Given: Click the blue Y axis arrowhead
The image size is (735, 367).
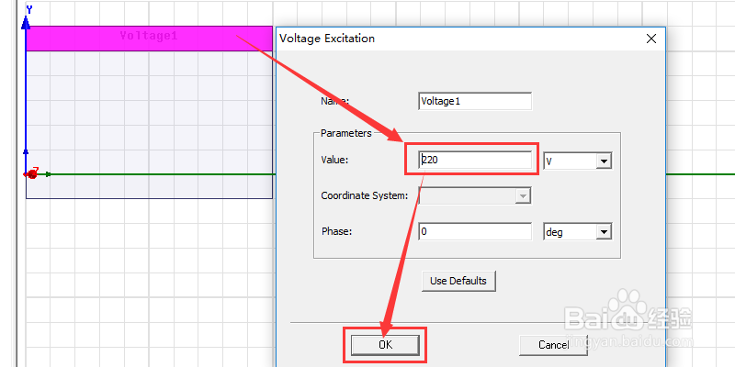Looking at the screenshot, I should coord(26,22).
